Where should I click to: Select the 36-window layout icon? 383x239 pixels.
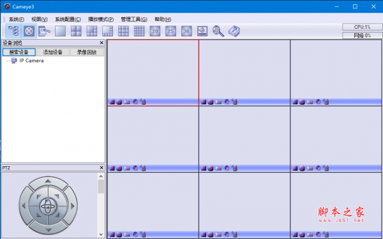pyautogui.click(x=186, y=31)
